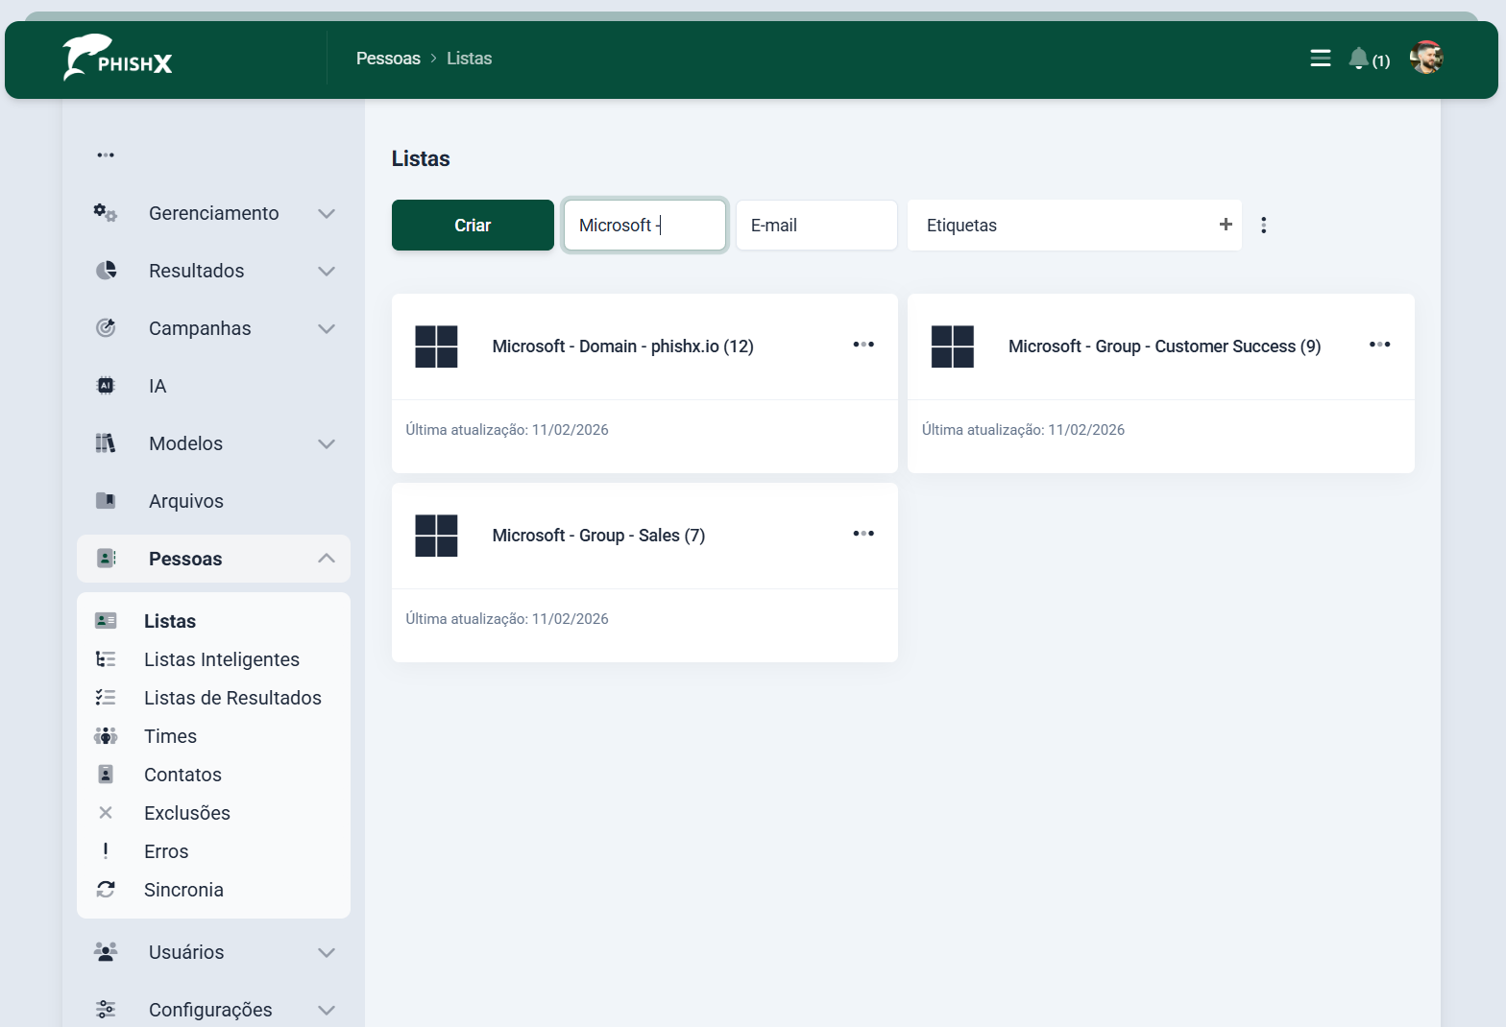
Task: Click Windows logo of Customer Success card
Action: [953, 346]
